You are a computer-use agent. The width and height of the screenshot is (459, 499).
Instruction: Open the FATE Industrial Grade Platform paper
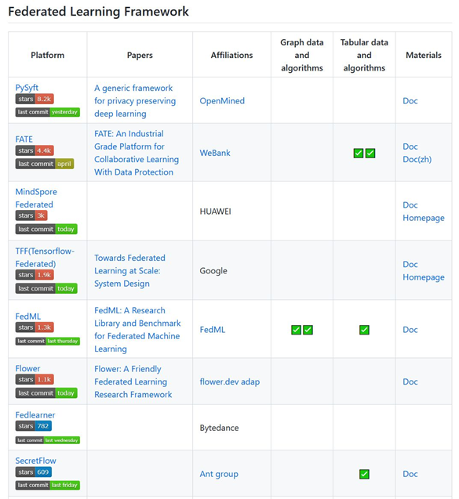click(137, 153)
